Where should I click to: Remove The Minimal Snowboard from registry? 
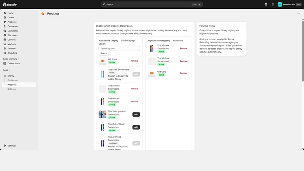coord(184,61)
